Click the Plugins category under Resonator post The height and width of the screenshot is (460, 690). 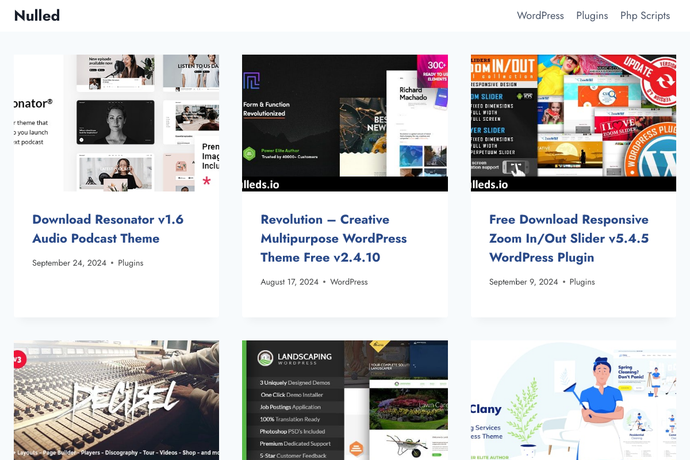[x=131, y=263]
